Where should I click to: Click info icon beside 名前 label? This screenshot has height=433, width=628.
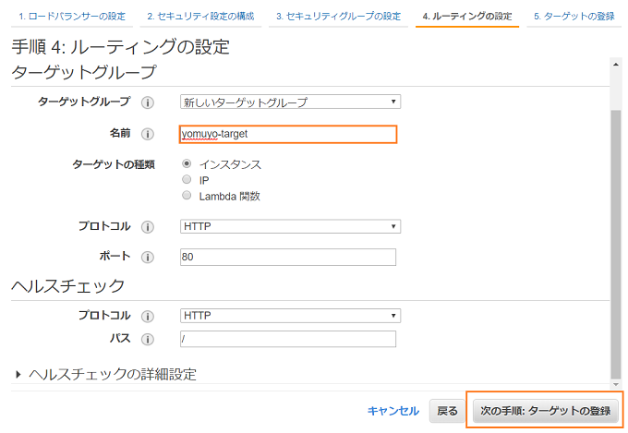click(148, 135)
